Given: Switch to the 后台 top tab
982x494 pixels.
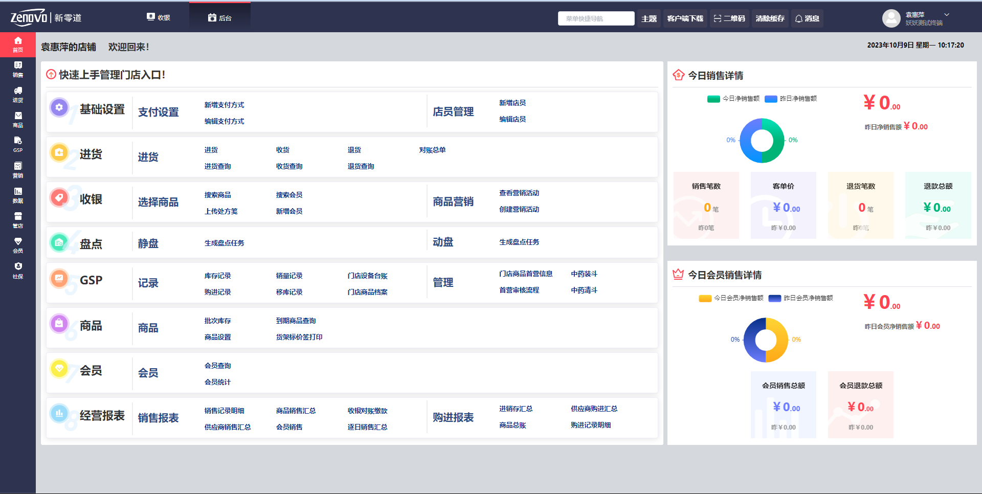Looking at the screenshot, I should tap(220, 18).
